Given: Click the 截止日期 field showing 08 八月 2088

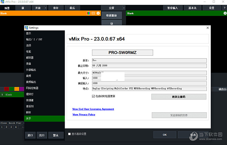Looking at the screenshot, I should pyautogui.click(x=149, y=66).
